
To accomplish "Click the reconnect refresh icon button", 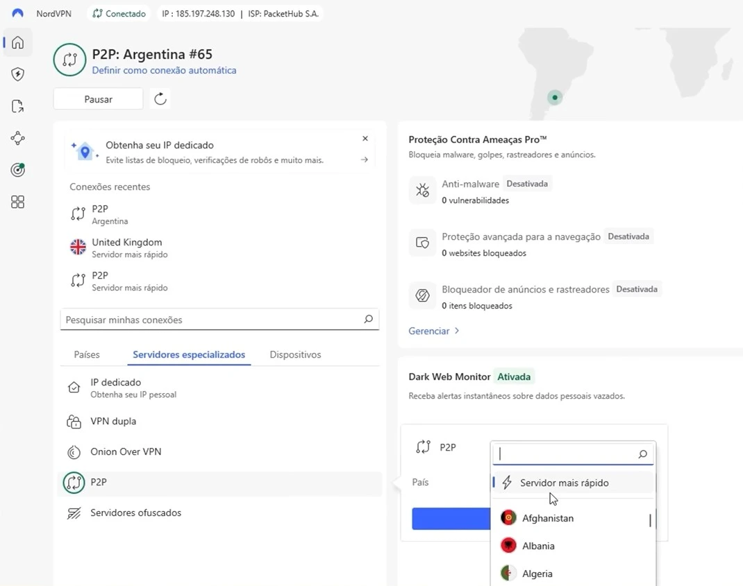I will tap(160, 99).
